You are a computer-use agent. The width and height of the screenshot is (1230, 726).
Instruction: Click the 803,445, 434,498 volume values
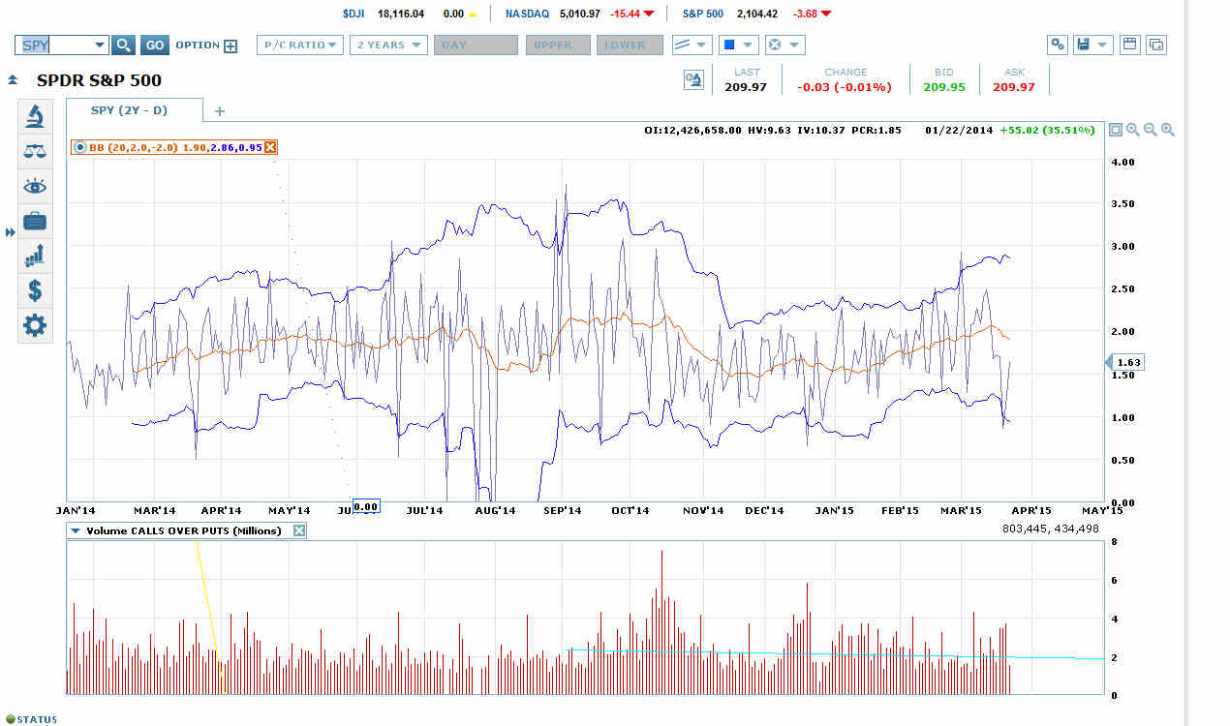point(1051,529)
